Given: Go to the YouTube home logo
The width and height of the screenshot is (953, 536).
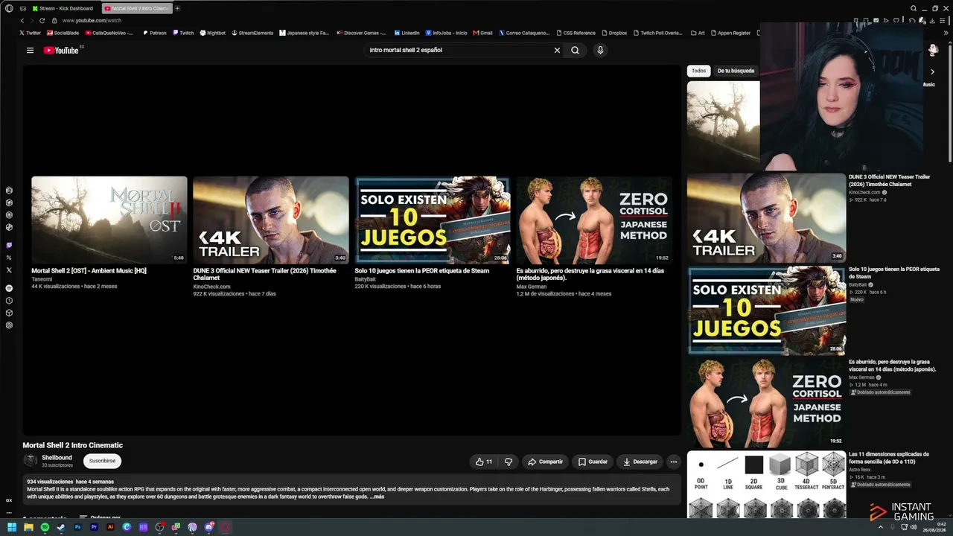Looking at the screenshot, I should [x=61, y=50].
